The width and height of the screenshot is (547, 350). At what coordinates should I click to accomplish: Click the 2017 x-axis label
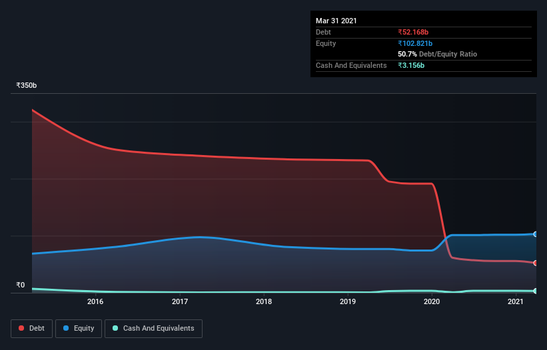(180, 301)
